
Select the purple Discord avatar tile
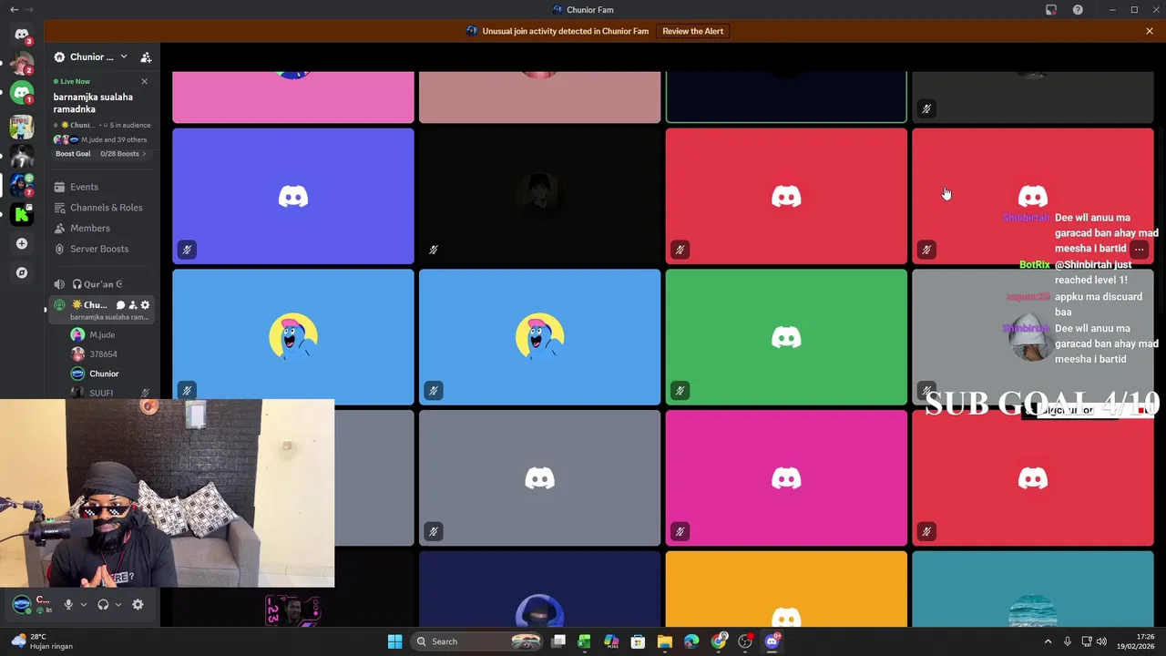[x=293, y=196]
